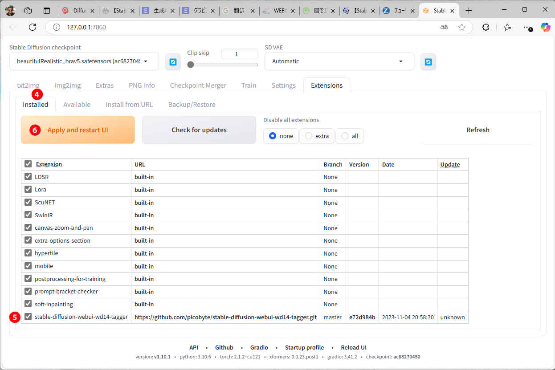The width and height of the screenshot is (555, 370).
Task: Open the Copilot icon in browser toolbar
Action: pyautogui.click(x=545, y=27)
